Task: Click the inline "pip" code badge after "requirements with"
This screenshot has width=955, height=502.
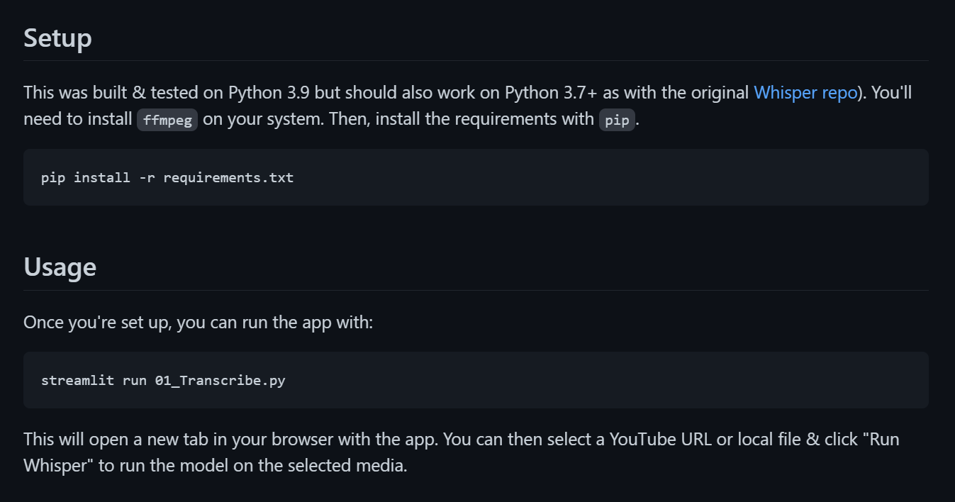Action: (x=617, y=120)
